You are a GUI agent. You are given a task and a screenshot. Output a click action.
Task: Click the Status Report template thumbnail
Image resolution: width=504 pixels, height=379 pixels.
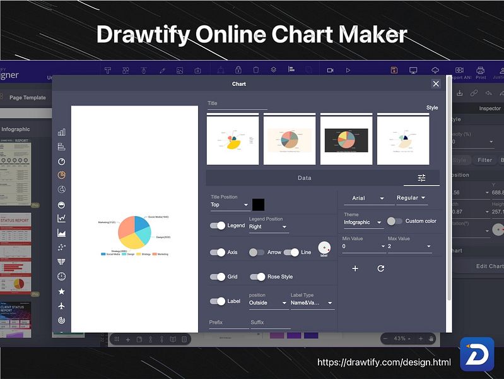pos(16,253)
